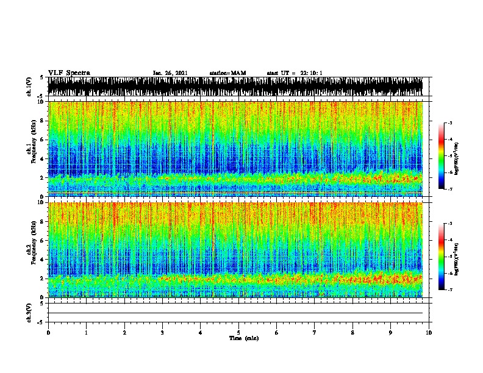Click the '-7' label on the ch.1 color bar
The image size is (483, 373).
450,189
